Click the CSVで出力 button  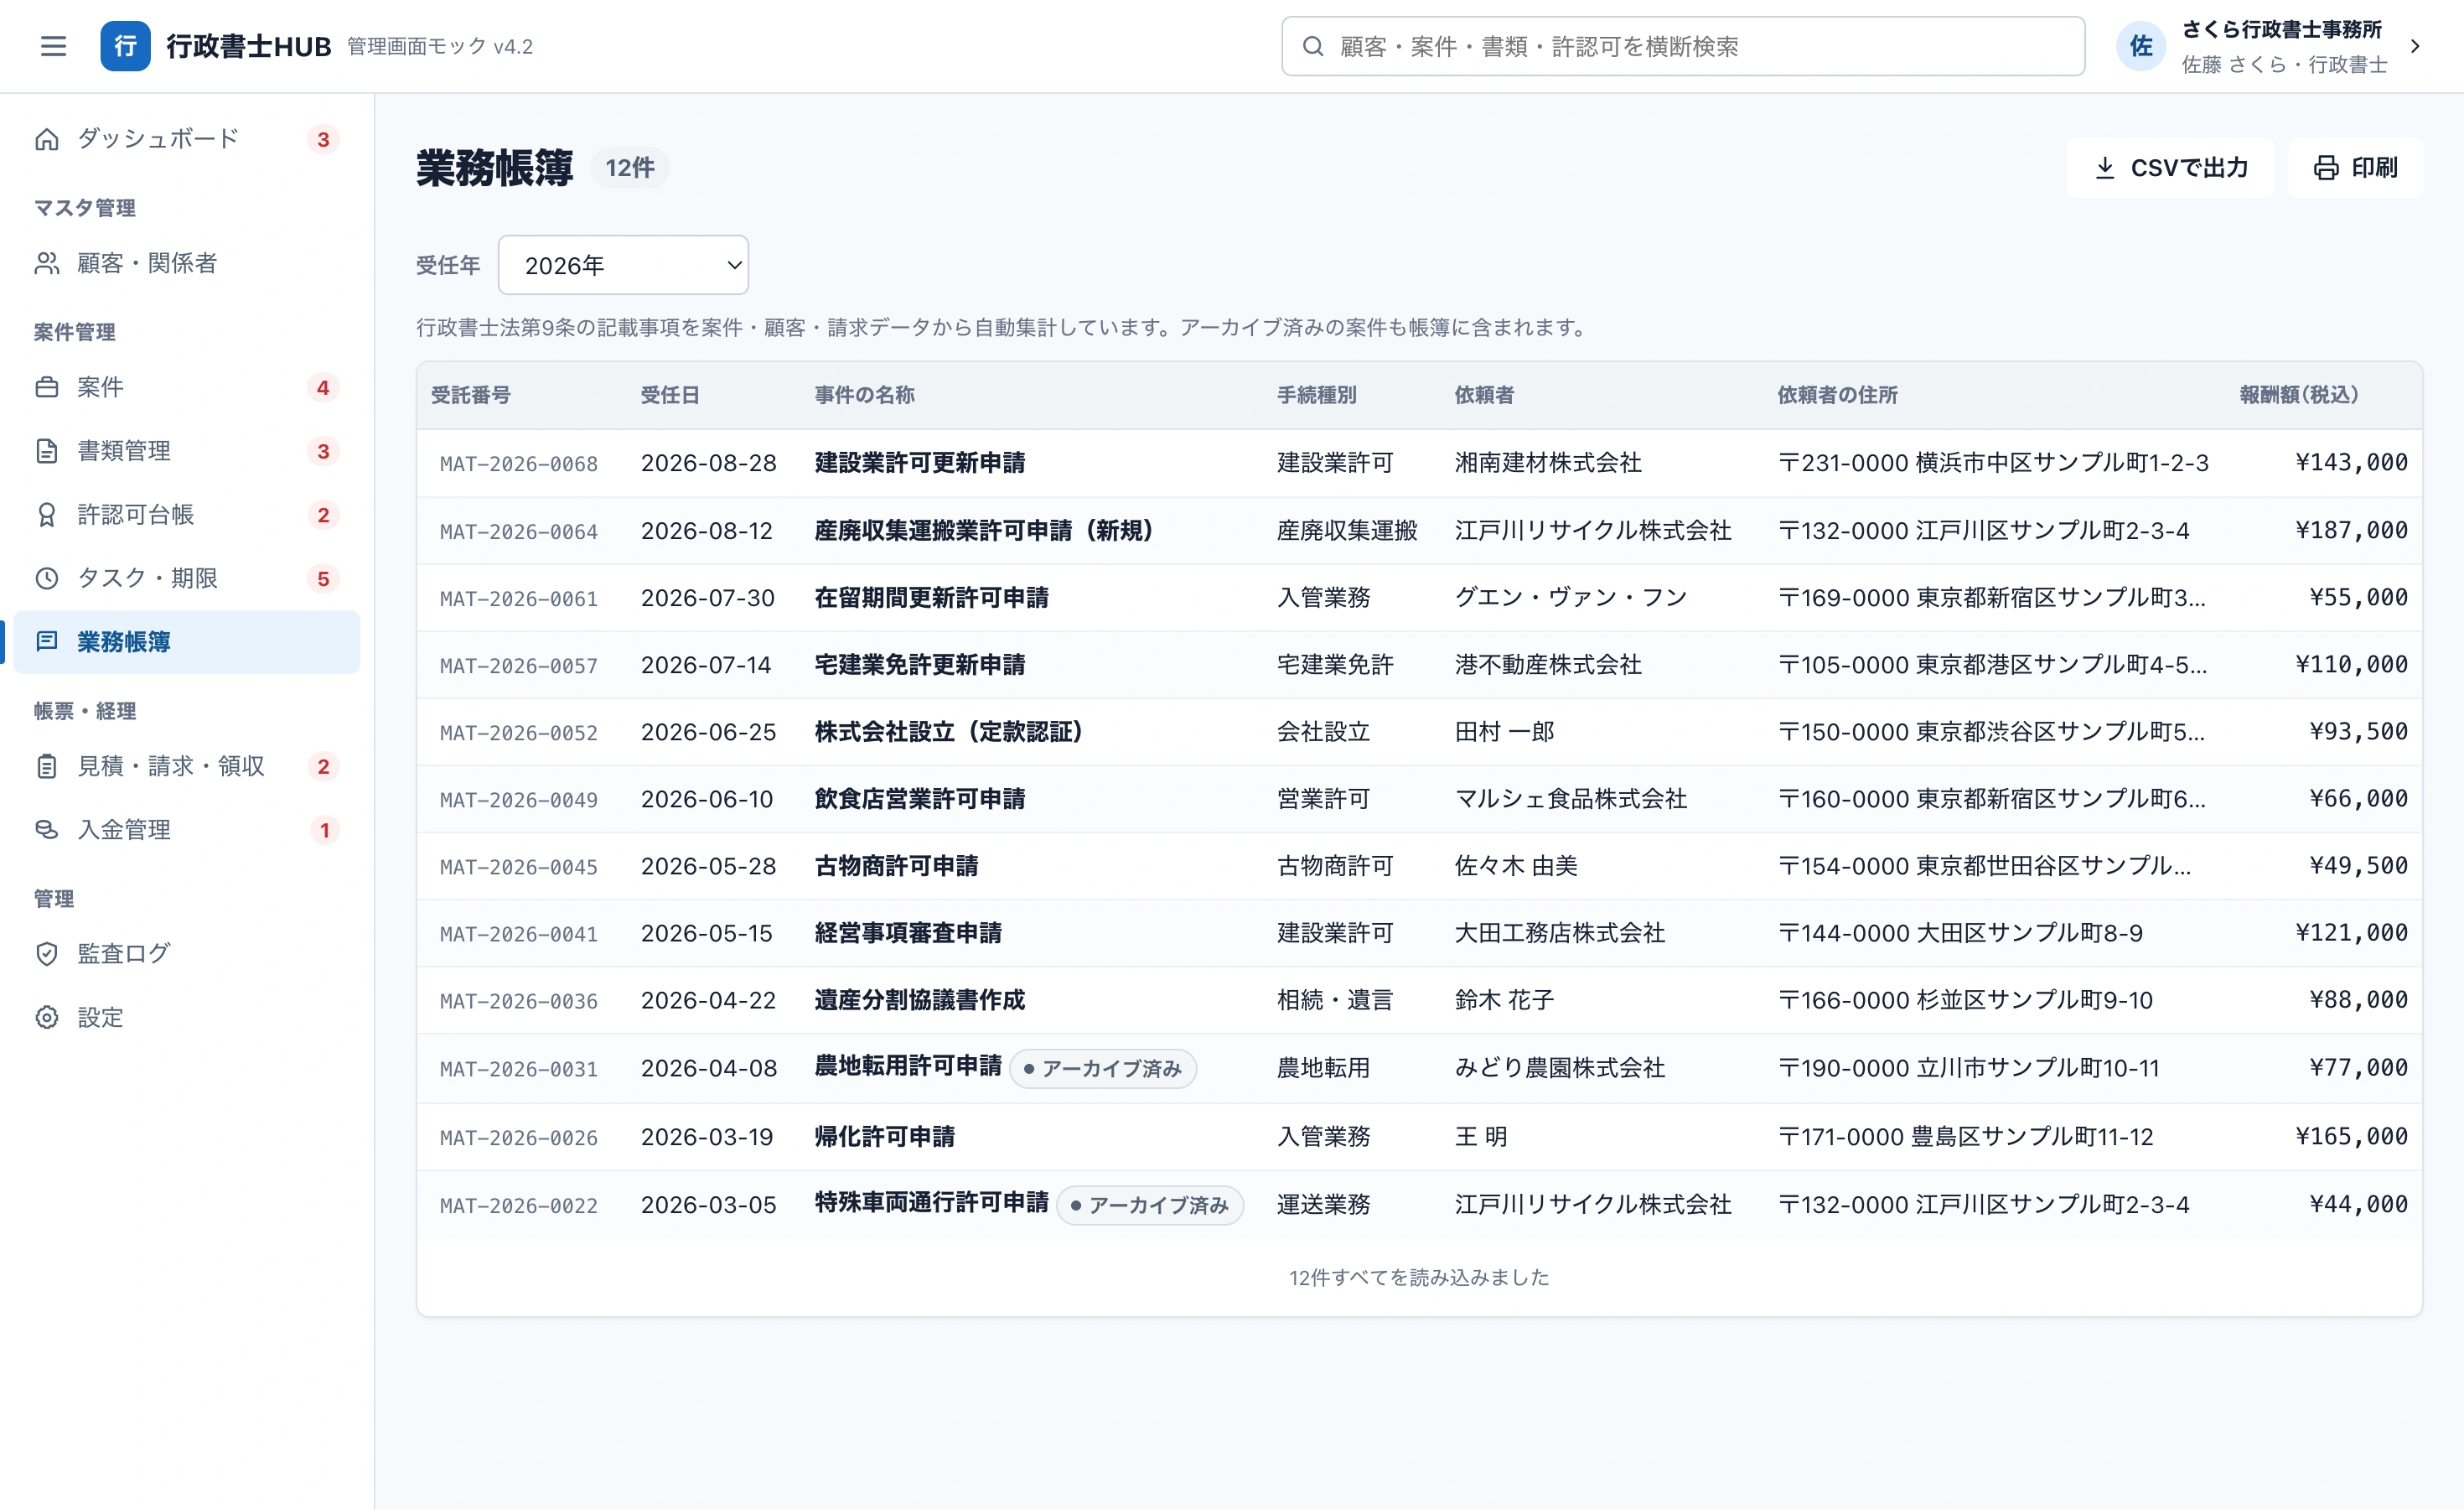[x=2170, y=167]
